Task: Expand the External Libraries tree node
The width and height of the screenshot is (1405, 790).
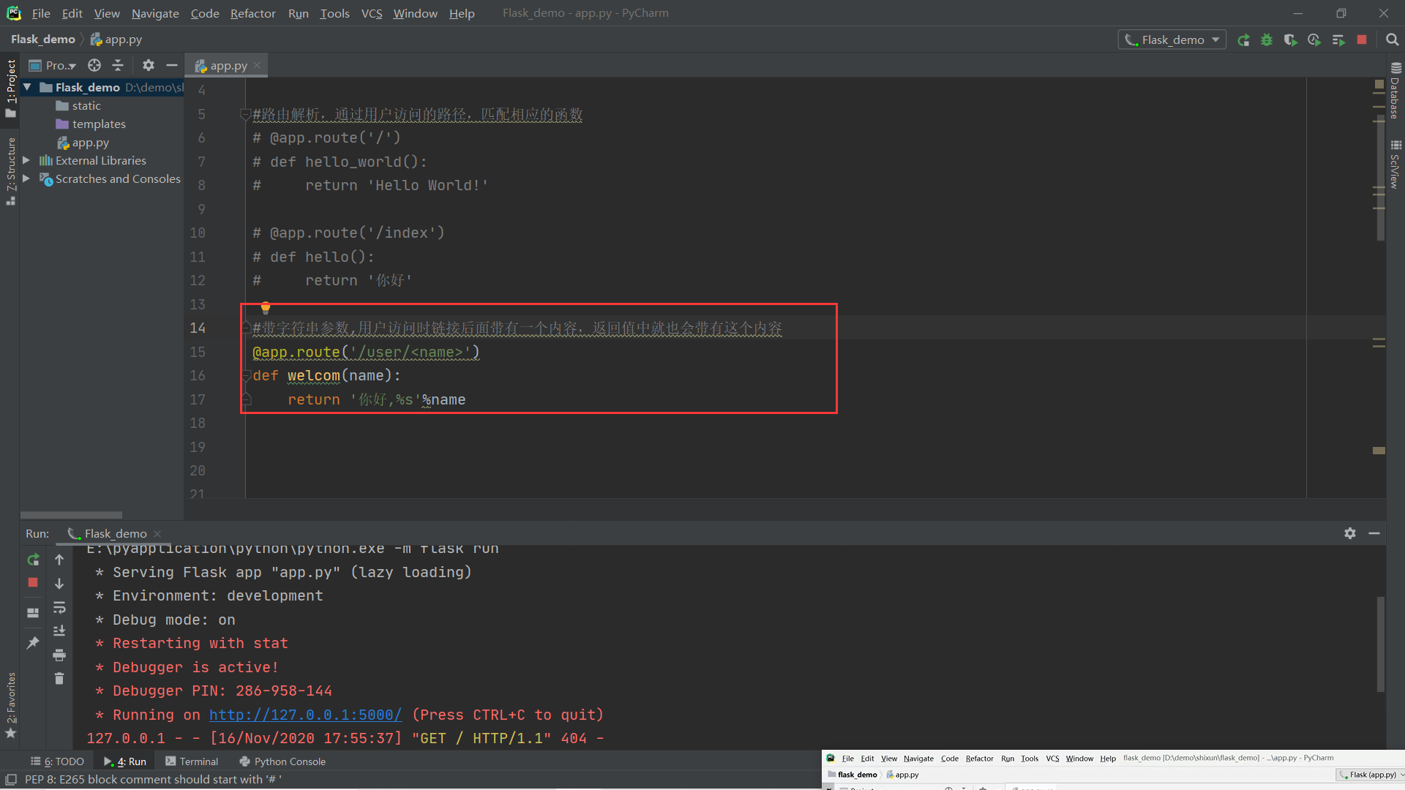Action: [x=26, y=160]
